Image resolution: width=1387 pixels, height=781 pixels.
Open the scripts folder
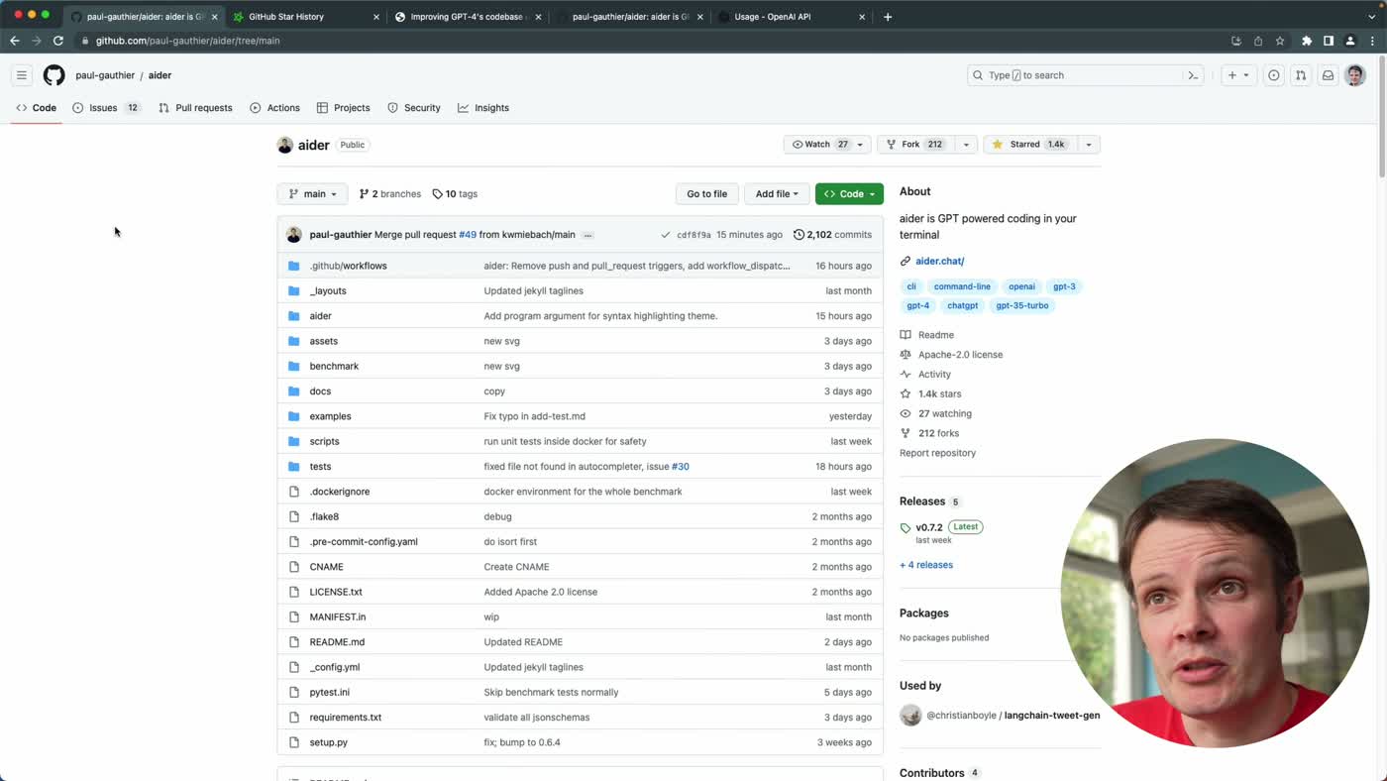[x=324, y=441]
